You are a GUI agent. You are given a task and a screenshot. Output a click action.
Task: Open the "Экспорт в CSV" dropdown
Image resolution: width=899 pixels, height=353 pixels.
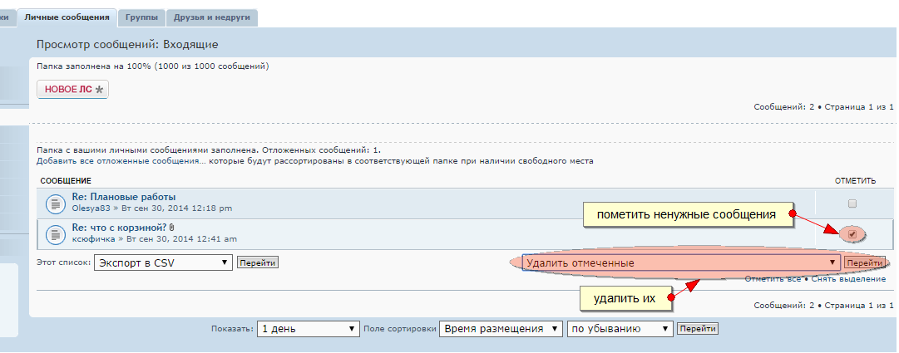[162, 262]
